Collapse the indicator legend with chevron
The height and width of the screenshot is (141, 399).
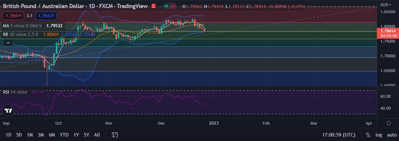pyautogui.click(x=8, y=43)
